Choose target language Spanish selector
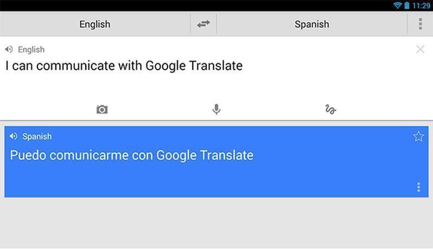This screenshot has height=249, width=433. [312, 24]
